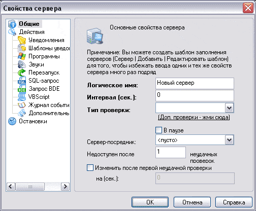The height and width of the screenshot is (211, 256).
Task: Open the VBScript section
Action: [39, 97]
